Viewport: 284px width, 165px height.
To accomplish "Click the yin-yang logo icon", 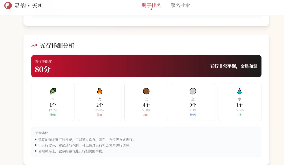I will click(8, 6).
